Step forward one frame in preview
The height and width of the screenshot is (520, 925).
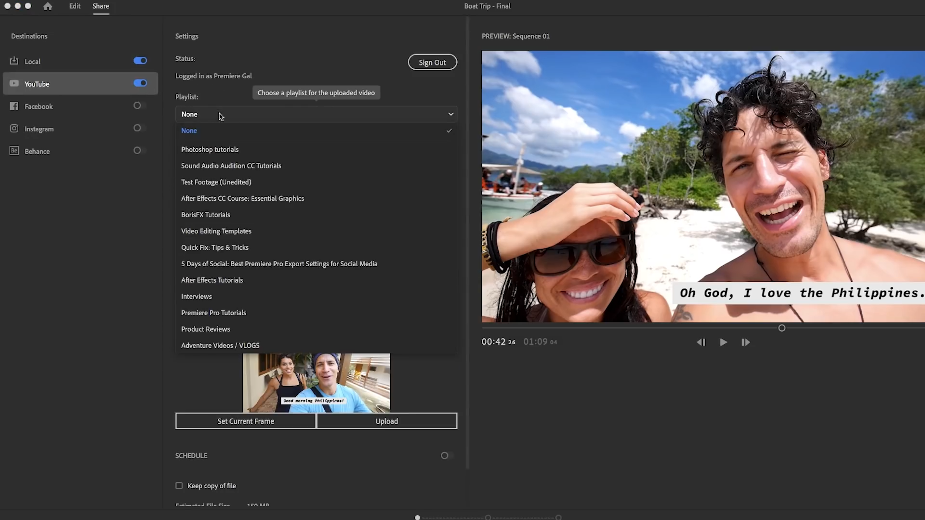point(745,342)
